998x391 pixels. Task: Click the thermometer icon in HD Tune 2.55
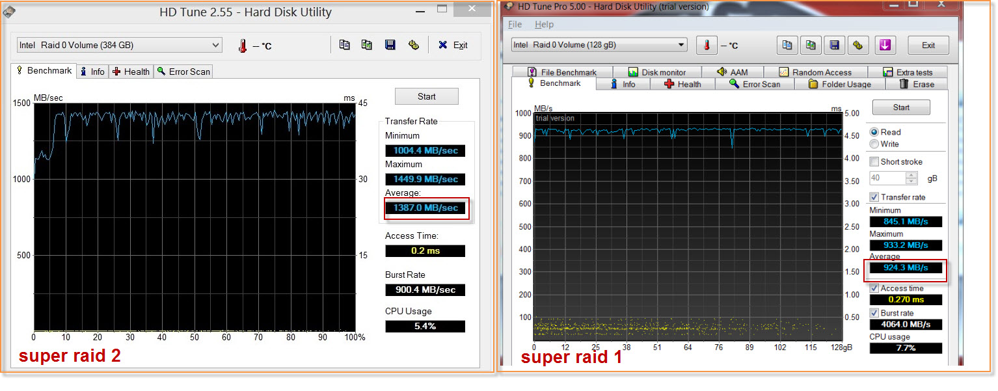coord(243,46)
